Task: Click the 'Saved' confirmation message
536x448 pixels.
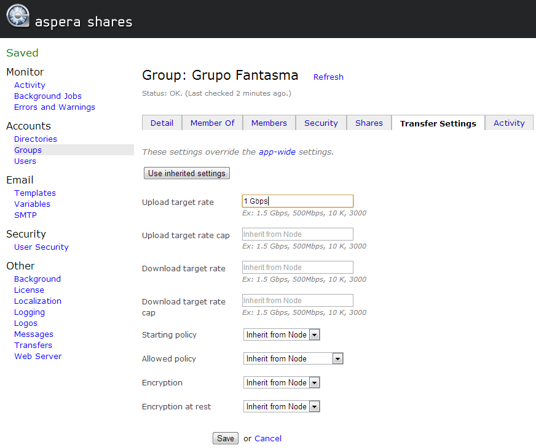Action: [x=22, y=53]
